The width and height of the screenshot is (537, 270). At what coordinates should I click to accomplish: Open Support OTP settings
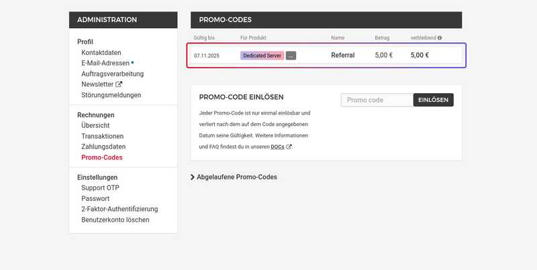pos(100,188)
